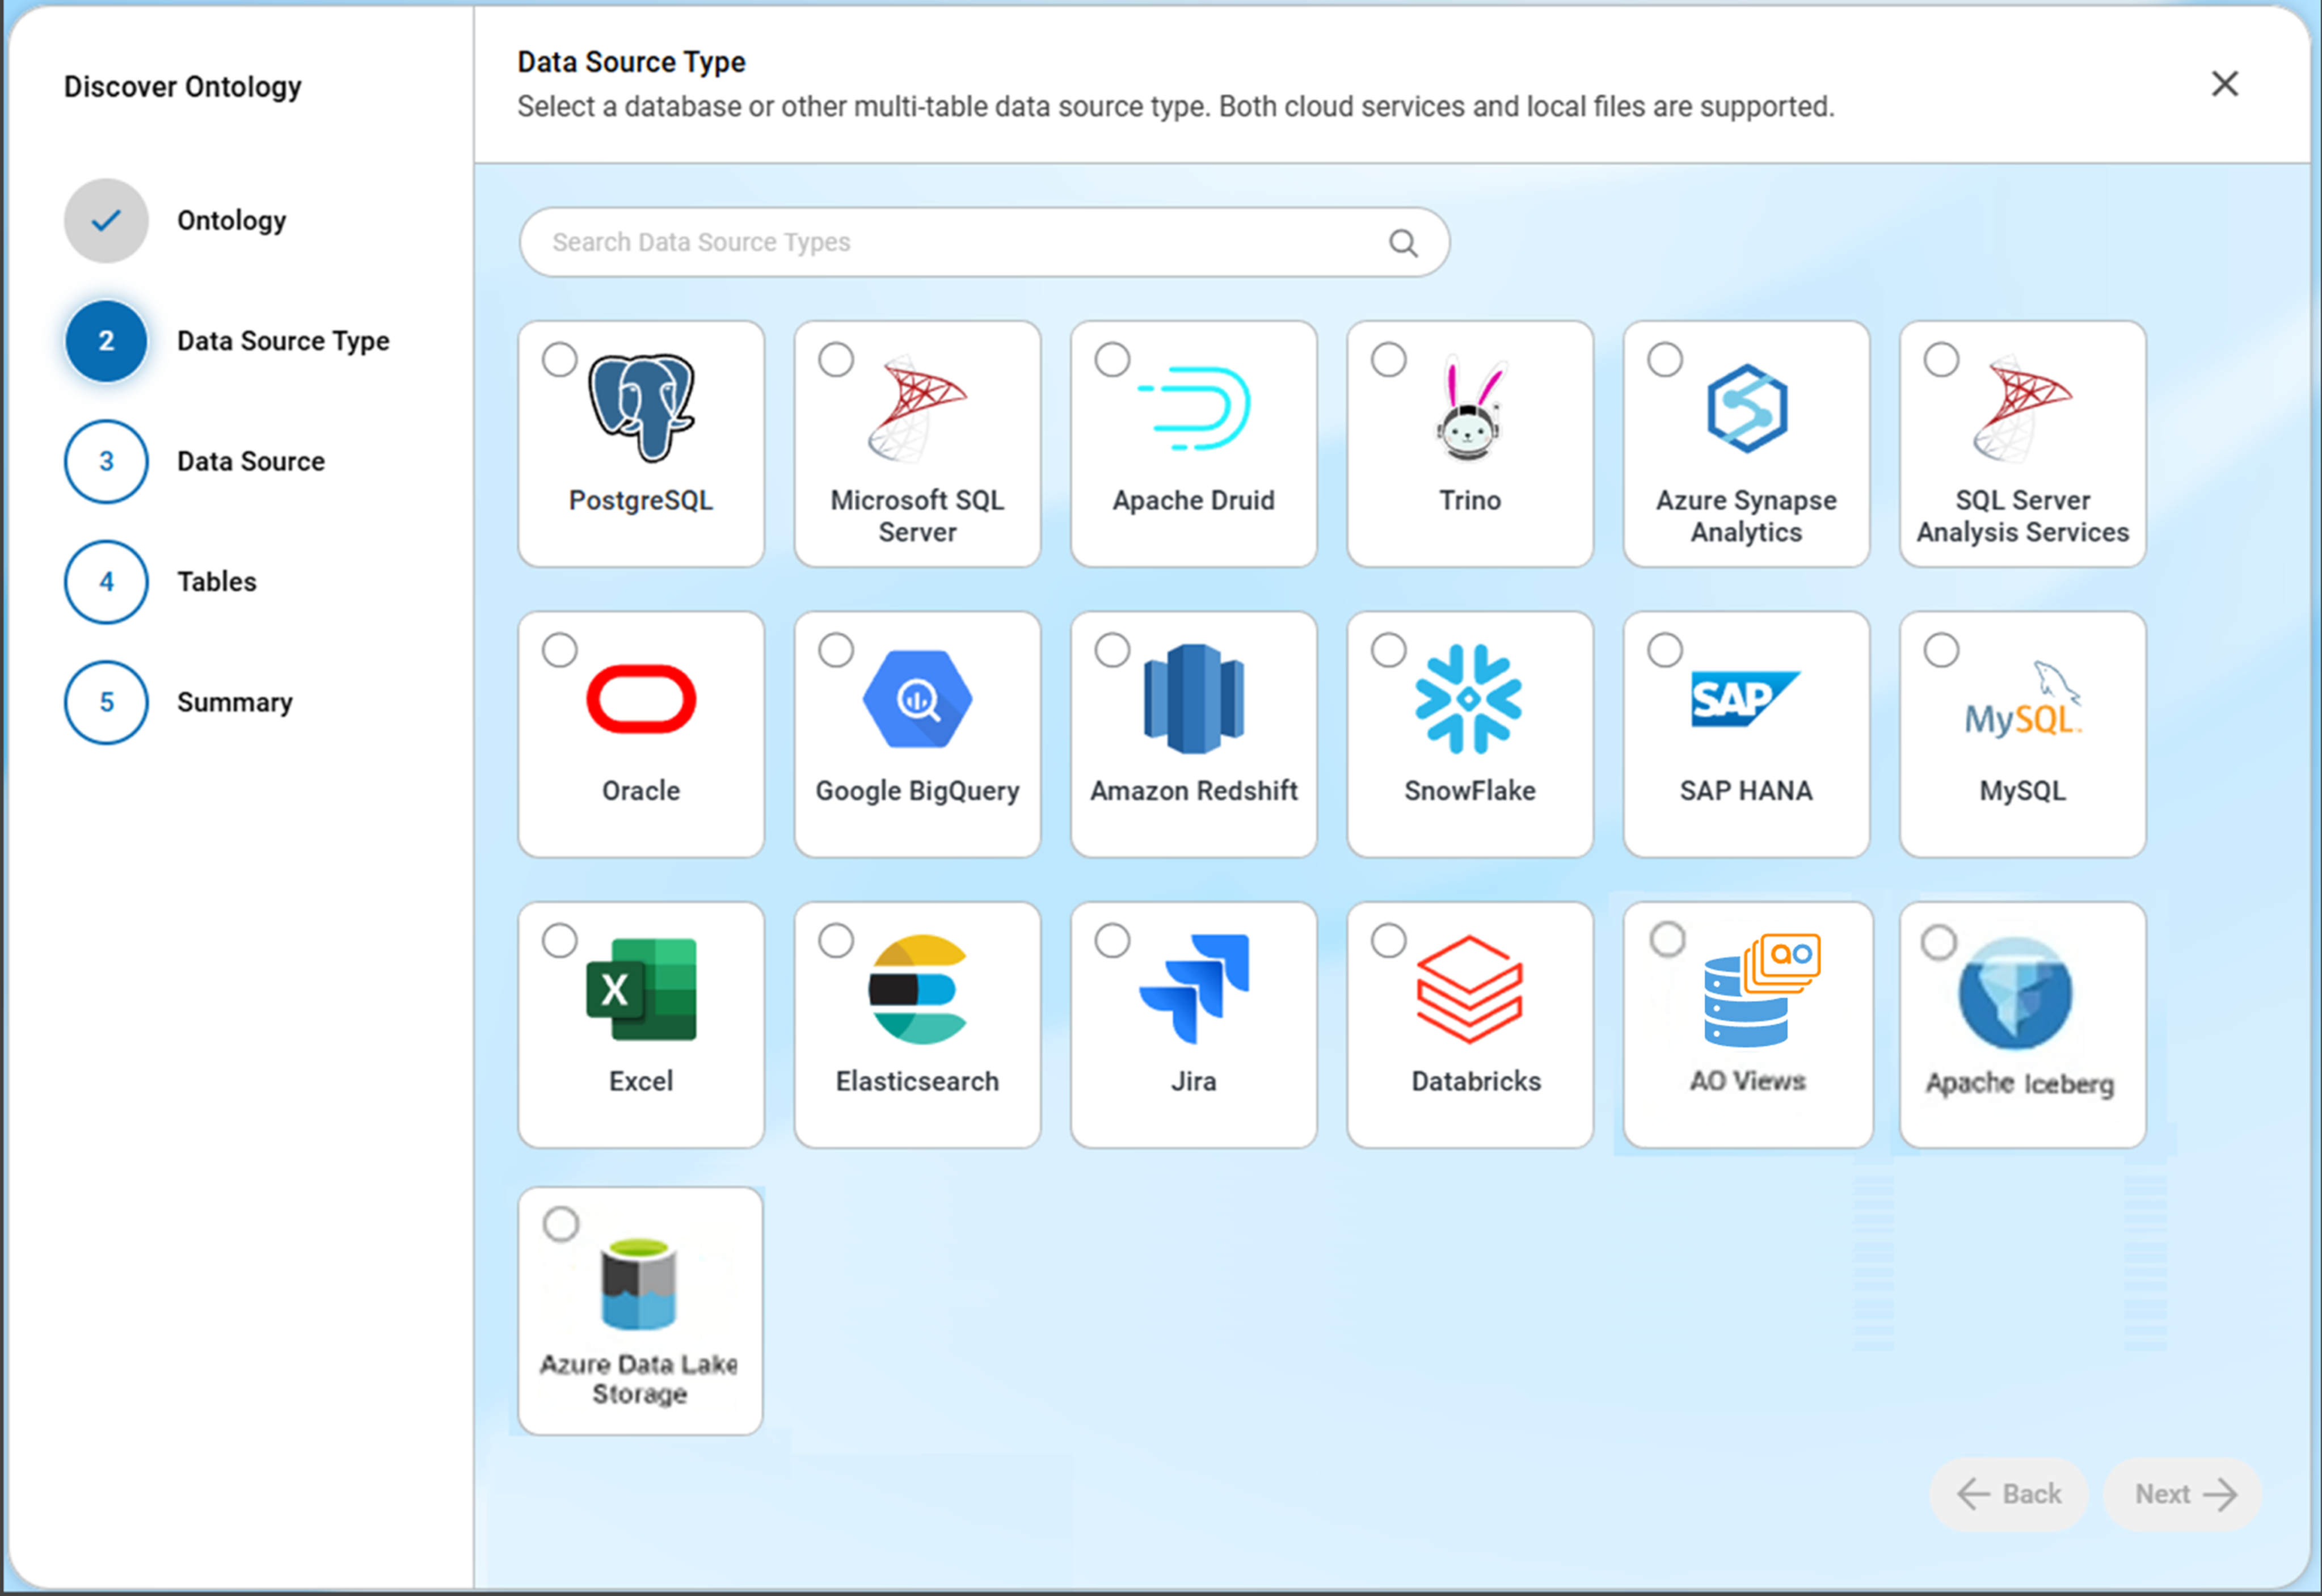Screen dimensions: 2322x1596
Task: Click the Databricks stacked layers icon
Action: point(1469,989)
